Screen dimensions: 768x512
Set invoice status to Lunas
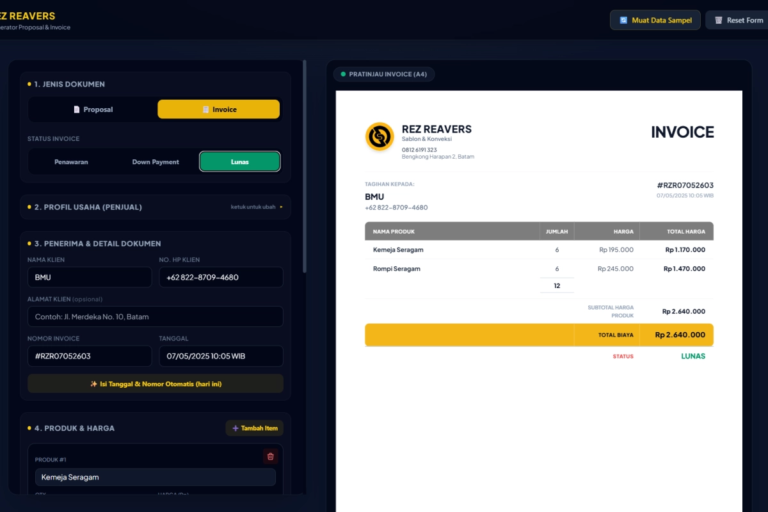240,162
